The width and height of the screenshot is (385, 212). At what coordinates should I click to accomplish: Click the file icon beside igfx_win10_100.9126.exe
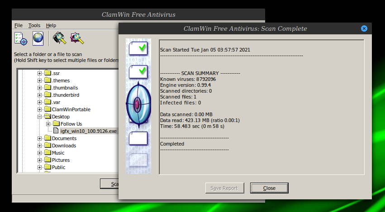point(56,131)
